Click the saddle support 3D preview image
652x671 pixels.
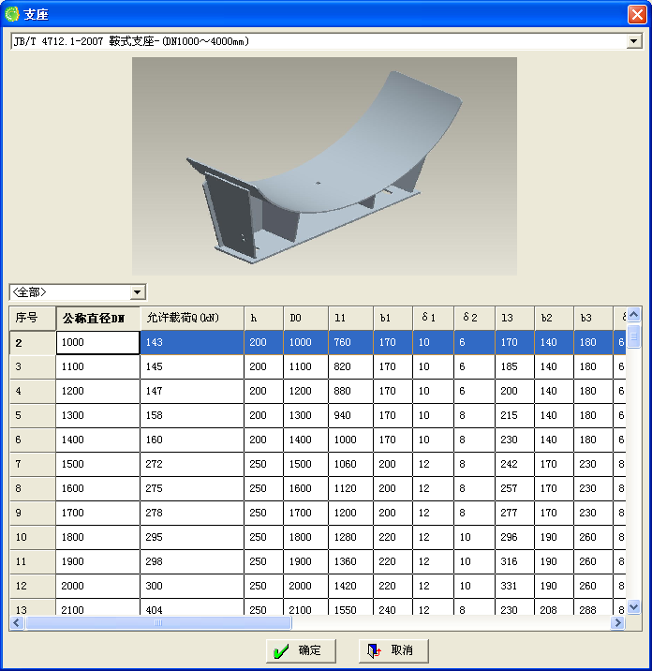click(x=324, y=166)
